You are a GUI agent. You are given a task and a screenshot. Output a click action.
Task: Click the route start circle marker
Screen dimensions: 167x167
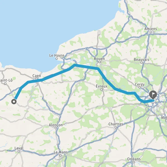pos(14,102)
